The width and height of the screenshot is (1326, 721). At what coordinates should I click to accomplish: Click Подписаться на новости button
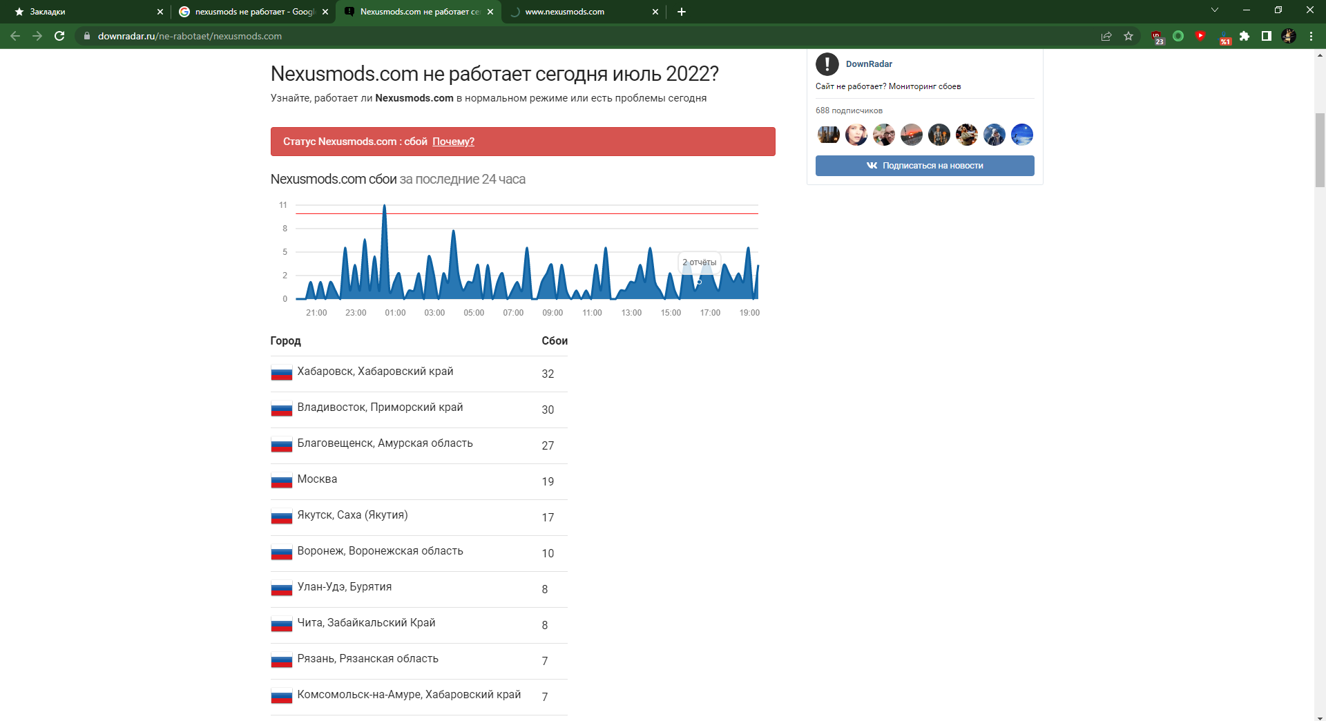(925, 166)
